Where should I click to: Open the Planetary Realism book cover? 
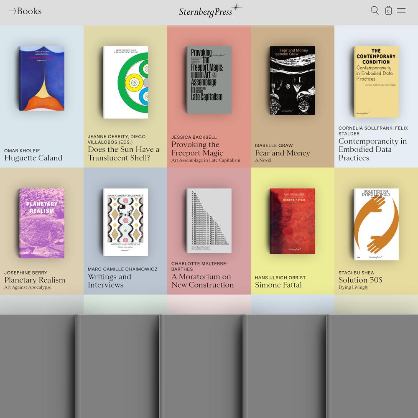(41, 223)
